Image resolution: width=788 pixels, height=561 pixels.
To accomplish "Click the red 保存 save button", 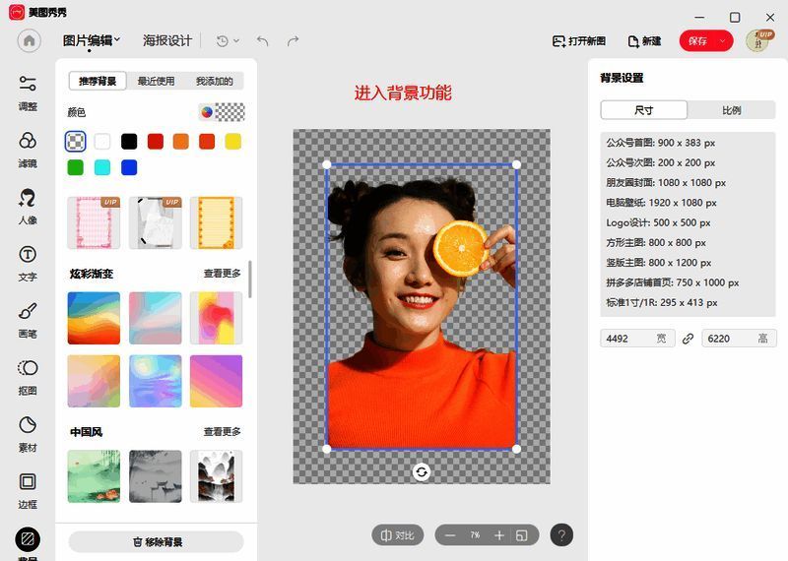I will [697, 41].
